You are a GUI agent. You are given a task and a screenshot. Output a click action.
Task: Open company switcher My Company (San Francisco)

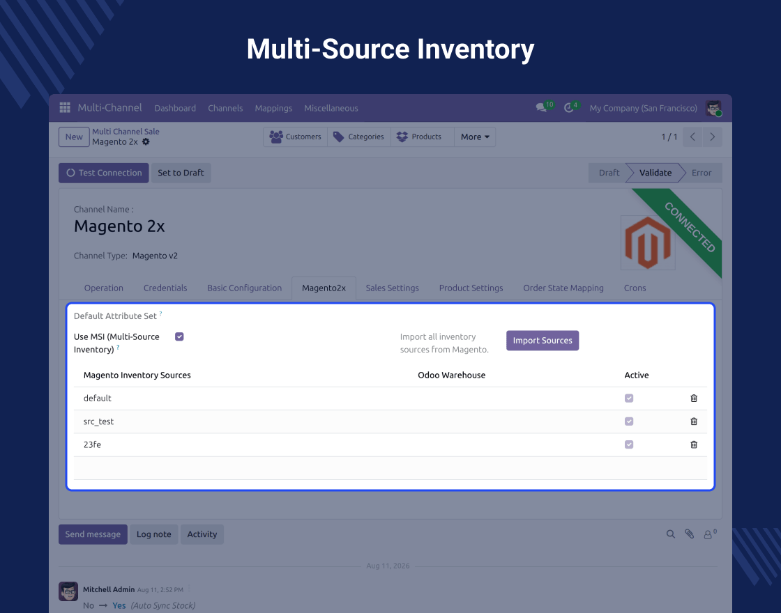click(643, 108)
